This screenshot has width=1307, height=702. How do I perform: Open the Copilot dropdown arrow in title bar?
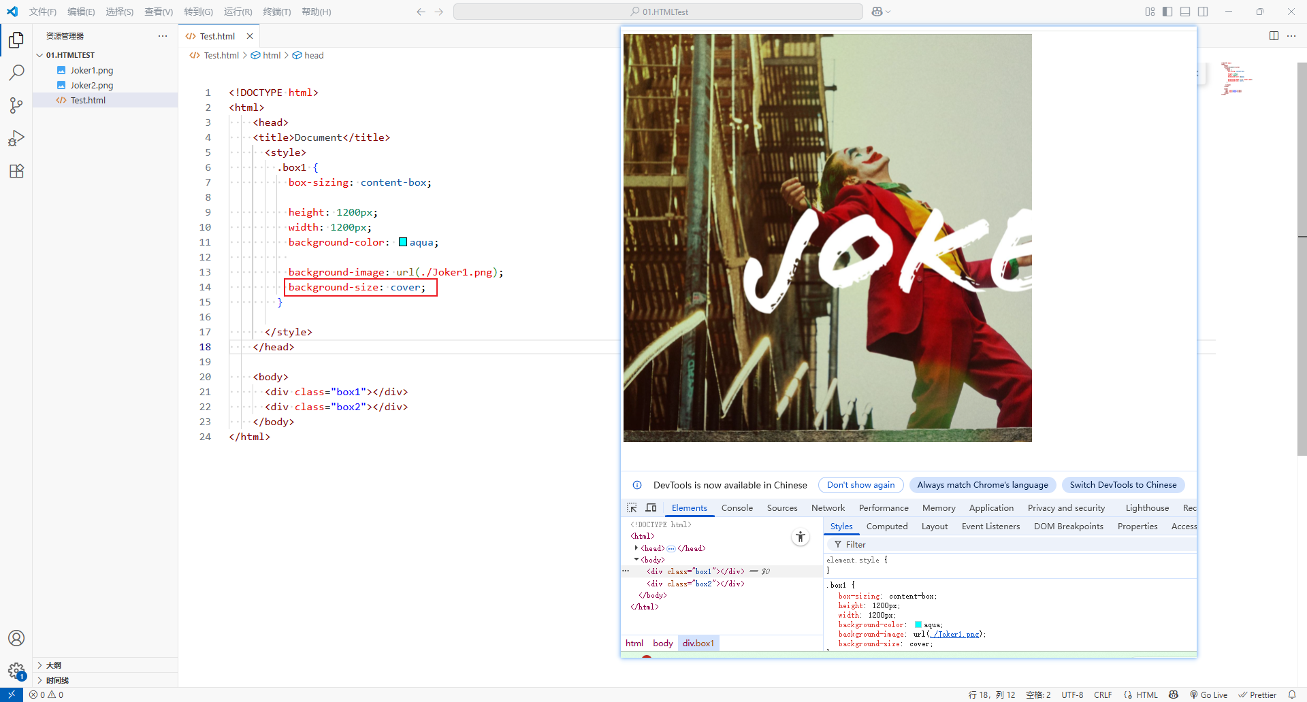click(888, 12)
